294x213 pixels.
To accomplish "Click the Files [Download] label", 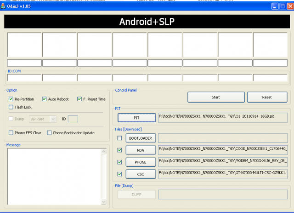I will (128, 129).
